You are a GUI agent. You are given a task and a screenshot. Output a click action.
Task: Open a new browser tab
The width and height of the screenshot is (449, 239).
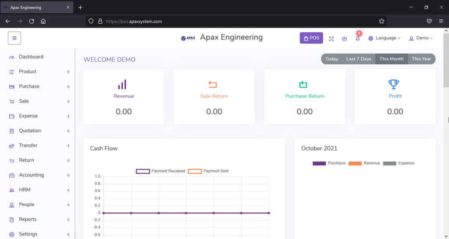(x=81, y=7)
